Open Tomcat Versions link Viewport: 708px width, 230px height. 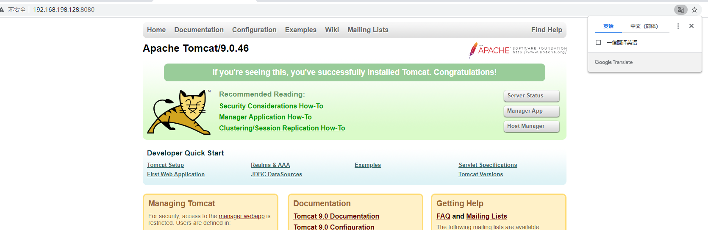click(x=481, y=175)
